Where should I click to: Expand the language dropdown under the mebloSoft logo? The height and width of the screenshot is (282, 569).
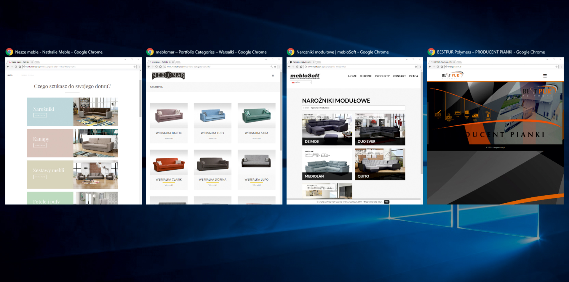[x=301, y=82]
